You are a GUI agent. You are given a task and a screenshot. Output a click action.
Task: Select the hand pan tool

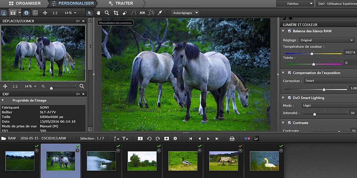98,13
